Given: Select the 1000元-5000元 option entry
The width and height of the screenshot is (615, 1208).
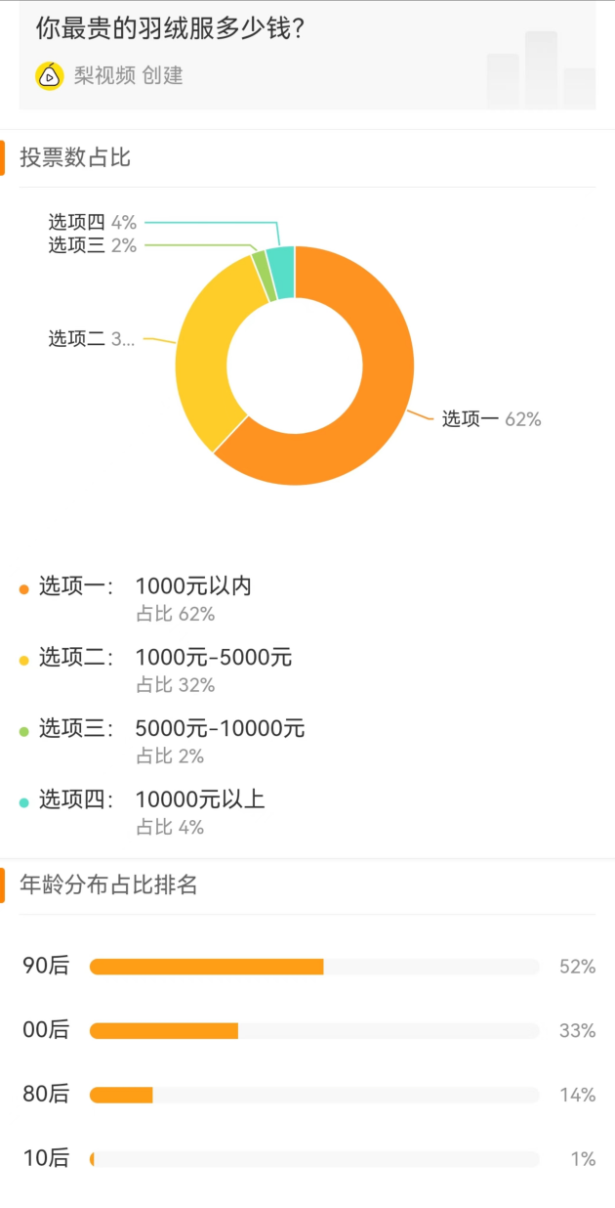Looking at the screenshot, I should click(x=214, y=658).
